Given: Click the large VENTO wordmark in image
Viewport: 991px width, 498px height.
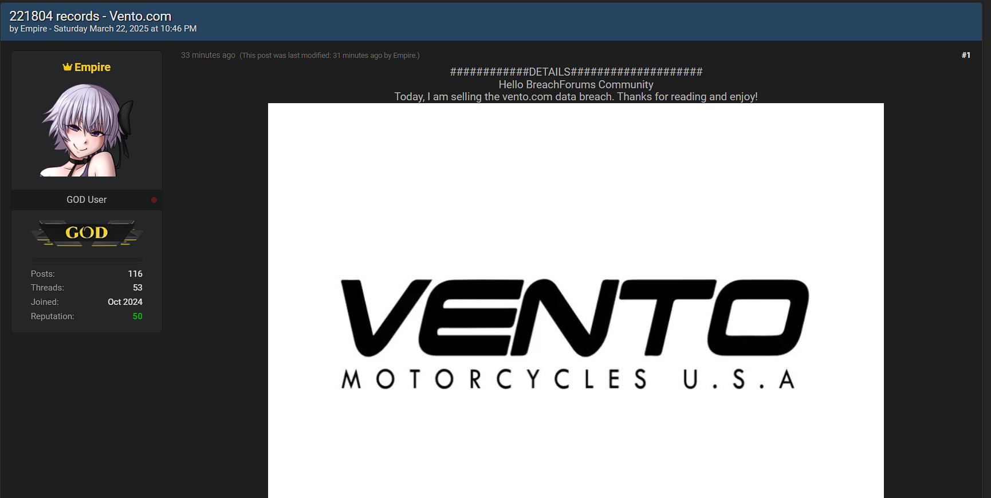Looking at the screenshot, I should coord(575,317).
